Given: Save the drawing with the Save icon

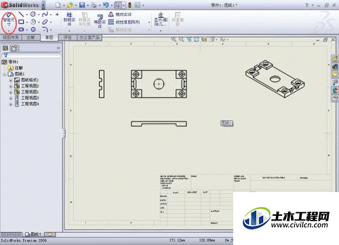Looking at the screenshot, I should pyautogui.click(x=82, y=5).
